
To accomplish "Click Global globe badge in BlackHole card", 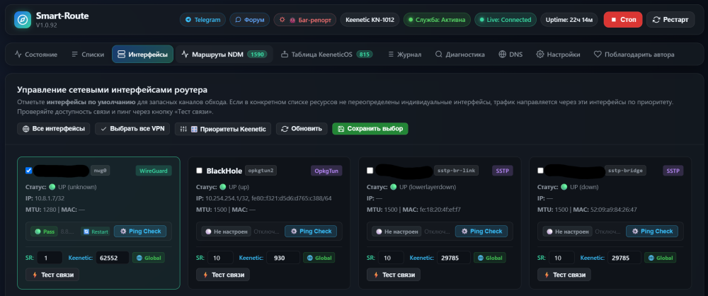I will coord(319,258).
